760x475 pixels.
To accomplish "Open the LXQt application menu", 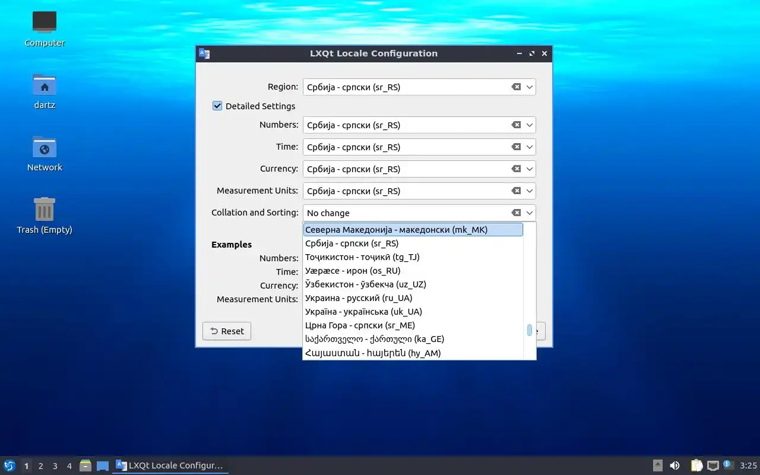I will click(x=9, y=465).
